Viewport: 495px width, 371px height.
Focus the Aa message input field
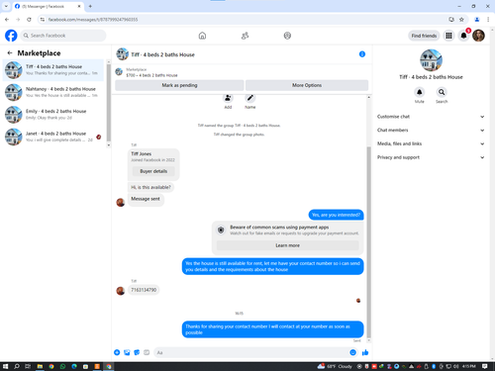(x=252, y=352)
